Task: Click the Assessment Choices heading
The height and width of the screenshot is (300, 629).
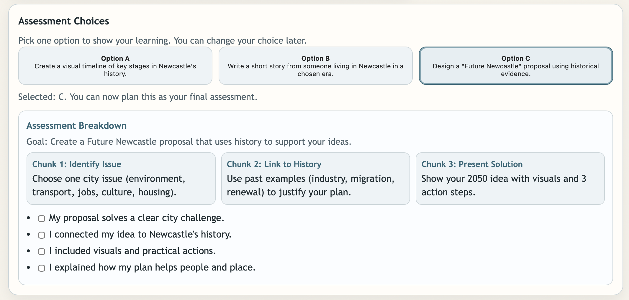Action: [64, 21]
